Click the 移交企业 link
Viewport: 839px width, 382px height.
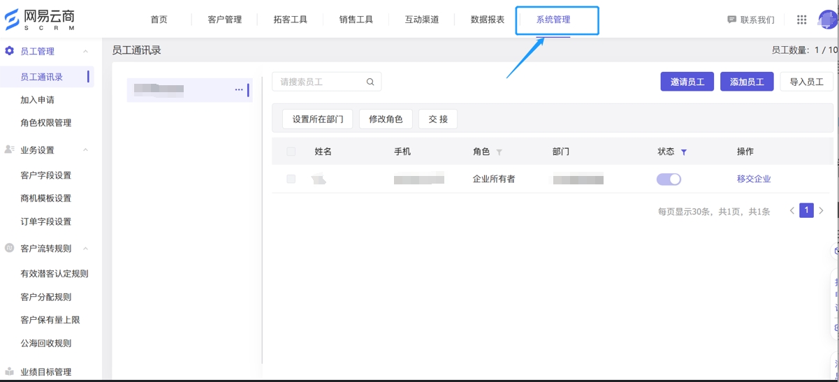[x=754, y=179]
